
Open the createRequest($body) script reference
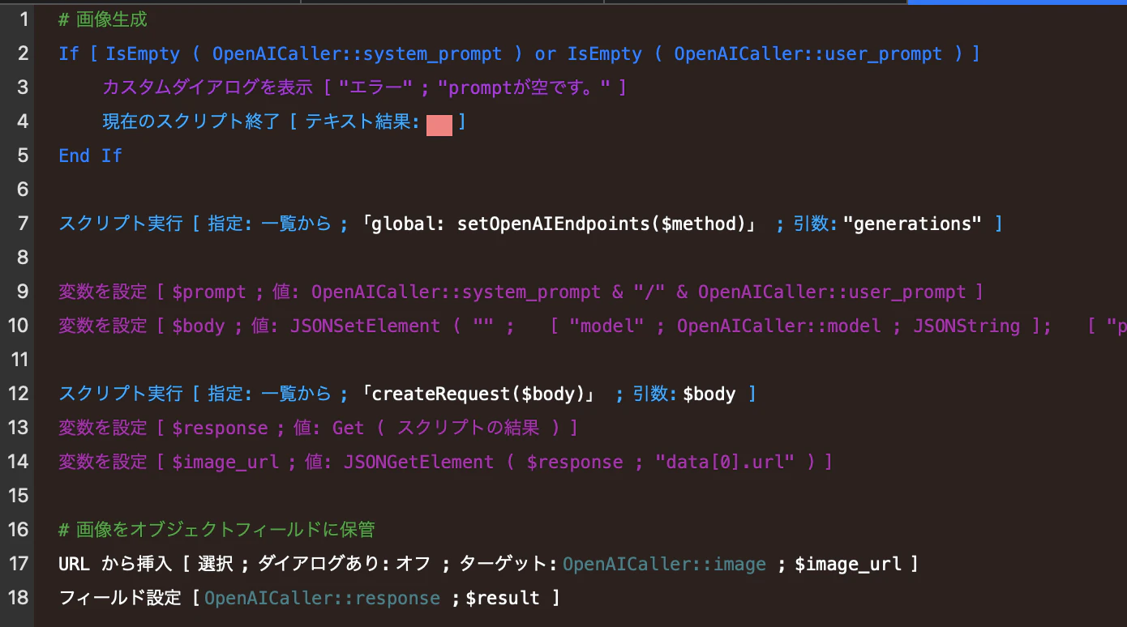tap(478, 394)
